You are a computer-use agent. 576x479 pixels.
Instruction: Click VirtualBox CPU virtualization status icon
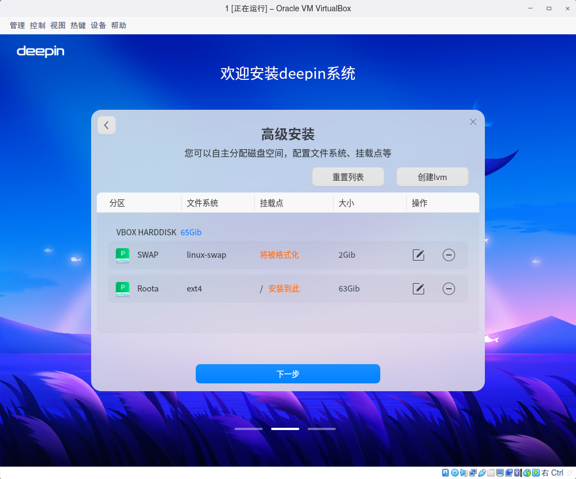pos(517,473)
